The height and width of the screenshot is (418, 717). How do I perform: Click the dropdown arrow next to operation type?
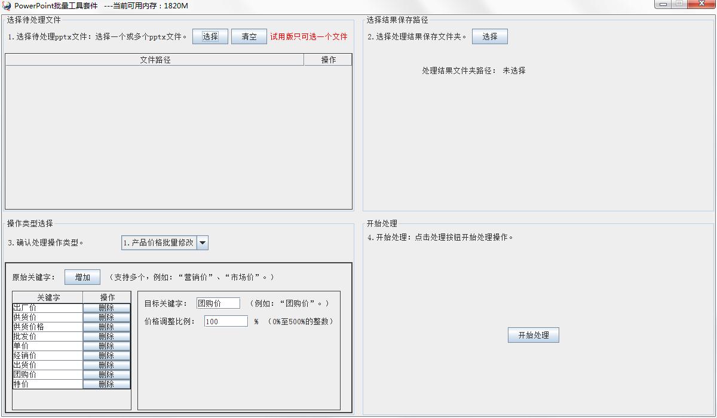pos(203,242)
